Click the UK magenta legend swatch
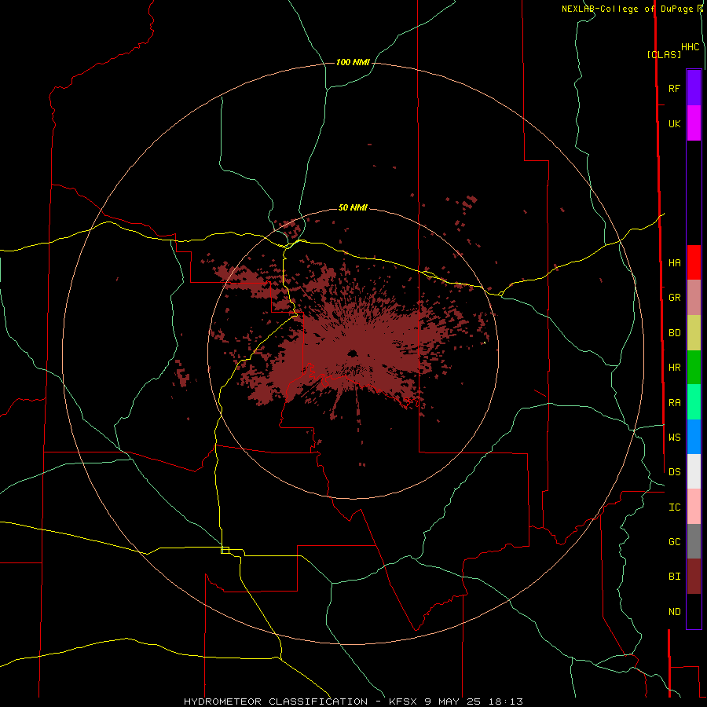This screenshot has width=707, height=707. pos(694,123)
